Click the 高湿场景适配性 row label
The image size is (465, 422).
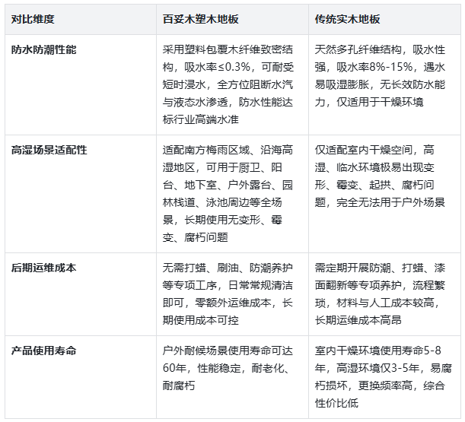pos(49,150)
